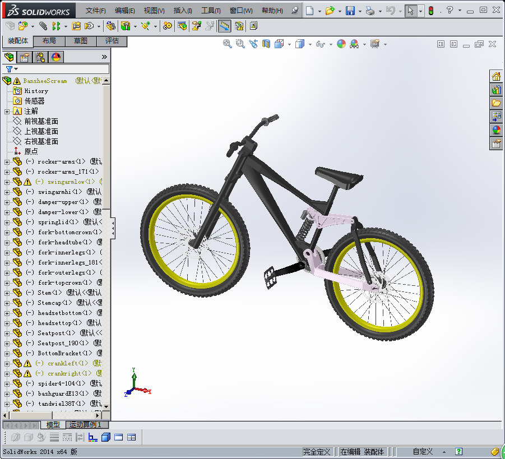Click the Previous View icon
This screenshot has width=505, height=459.
point(253,44)
